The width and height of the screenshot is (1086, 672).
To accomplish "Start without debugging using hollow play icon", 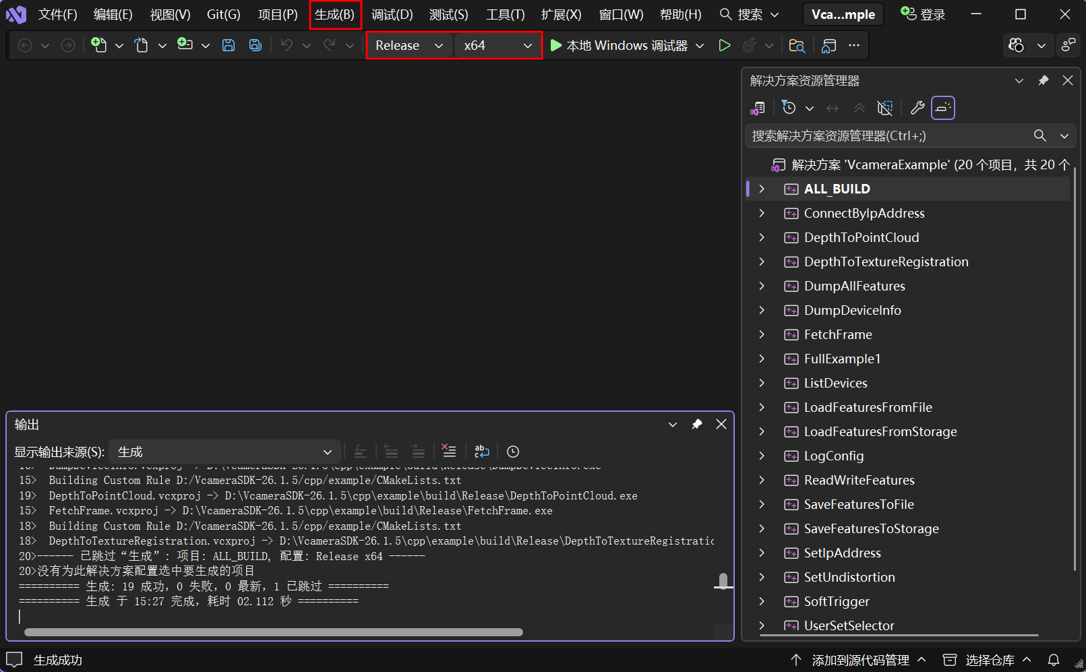I will coord(725,45).
